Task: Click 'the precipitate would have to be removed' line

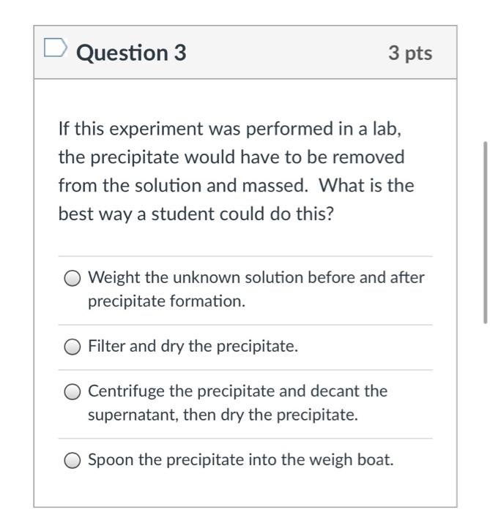Action: point(231,157)
